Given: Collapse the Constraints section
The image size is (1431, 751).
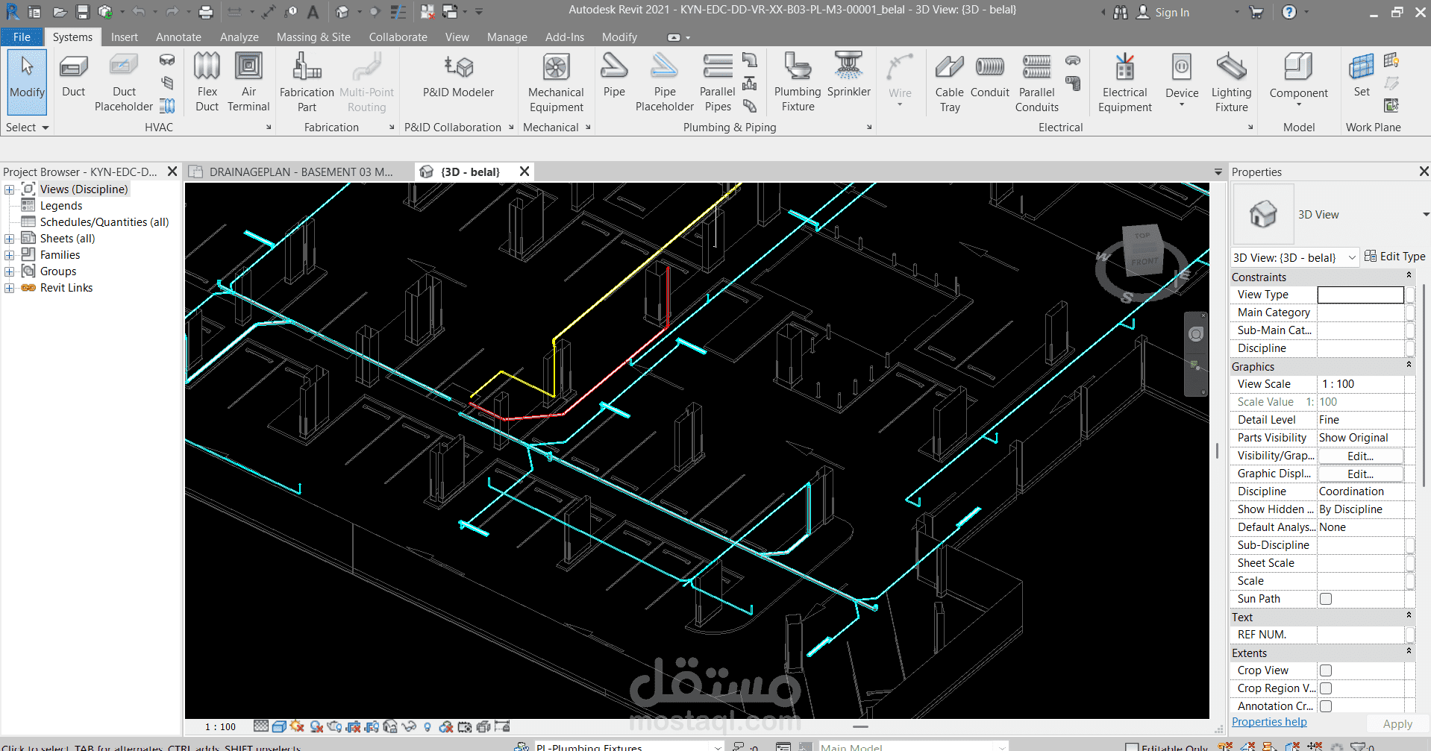Looking at the screenshot, I should click(x=1409, y=276).
